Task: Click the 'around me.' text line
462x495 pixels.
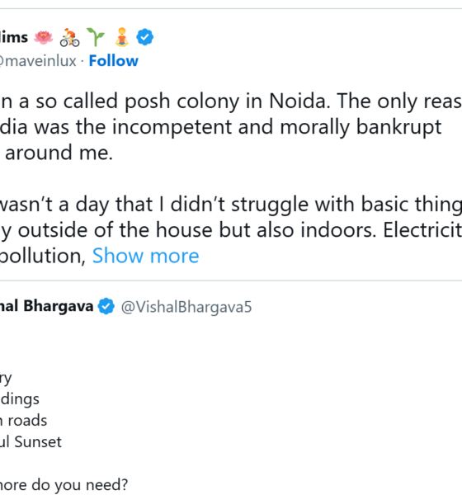Action: click(59, 153)
